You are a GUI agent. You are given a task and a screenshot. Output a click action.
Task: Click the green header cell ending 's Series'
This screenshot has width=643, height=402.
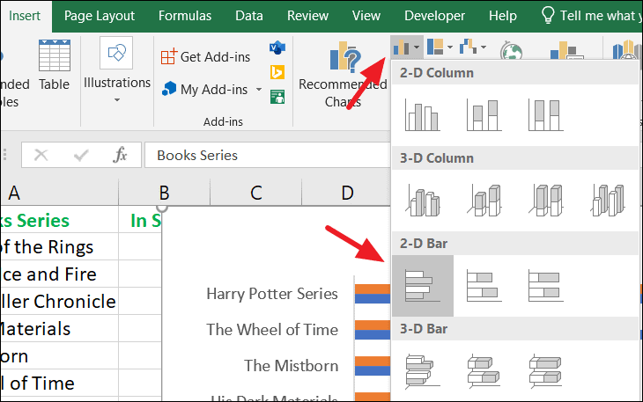(x=60, y=220)
